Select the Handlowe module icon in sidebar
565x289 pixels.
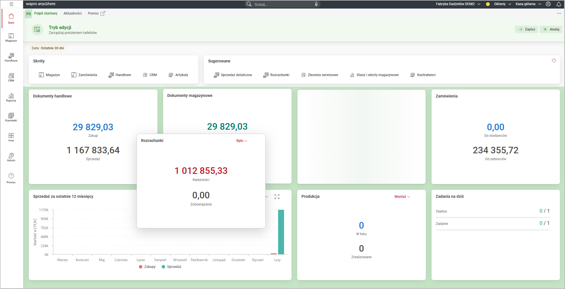coord(11,57)
